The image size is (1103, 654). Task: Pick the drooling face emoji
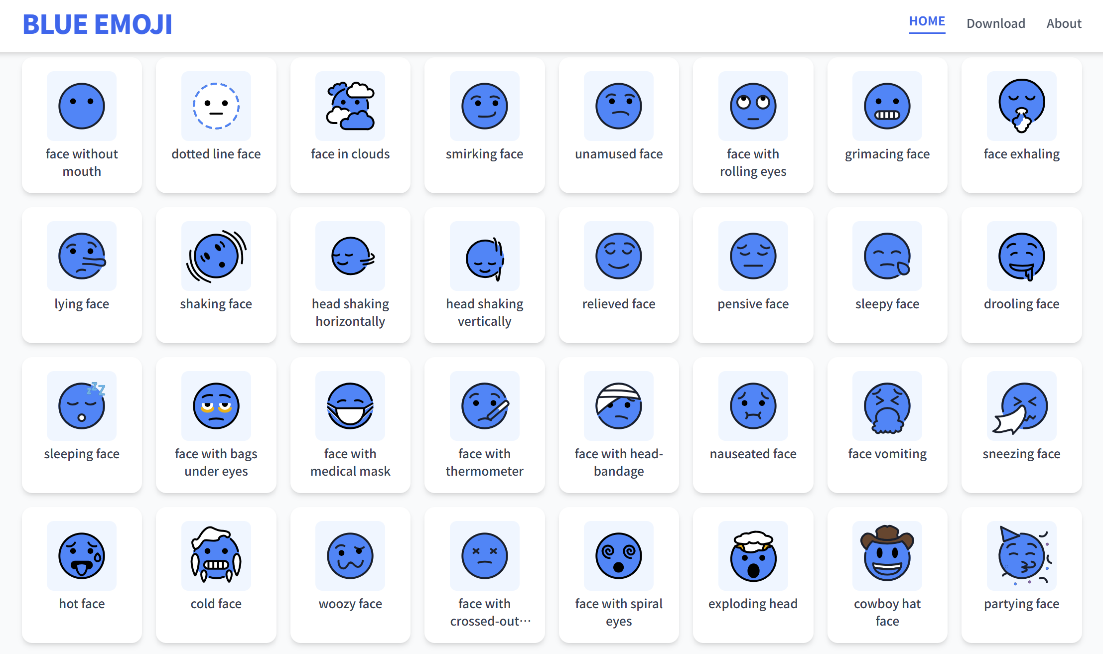coord(1021,256)
